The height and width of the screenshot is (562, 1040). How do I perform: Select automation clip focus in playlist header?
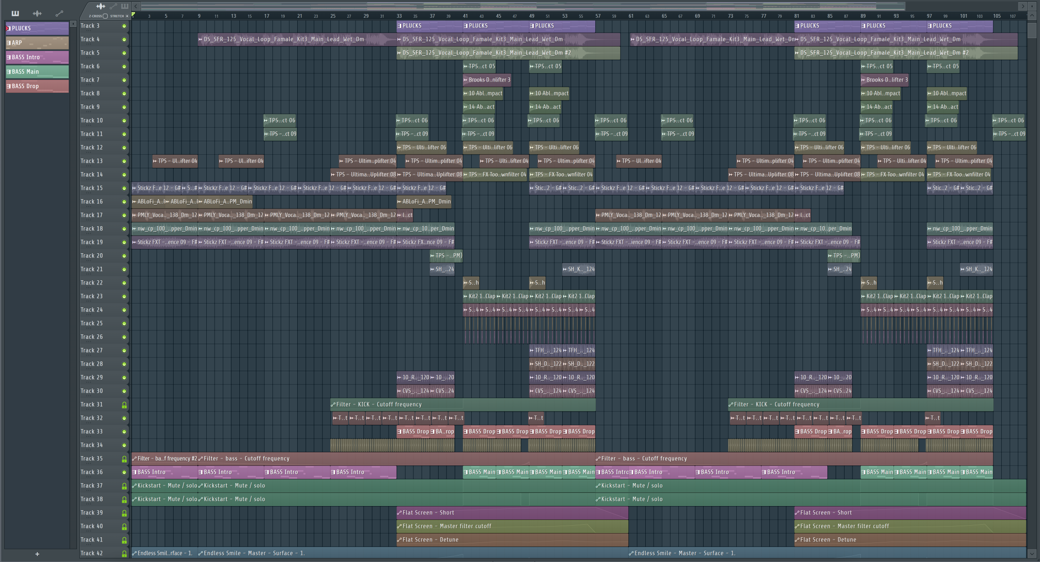[x=113, y=6]
